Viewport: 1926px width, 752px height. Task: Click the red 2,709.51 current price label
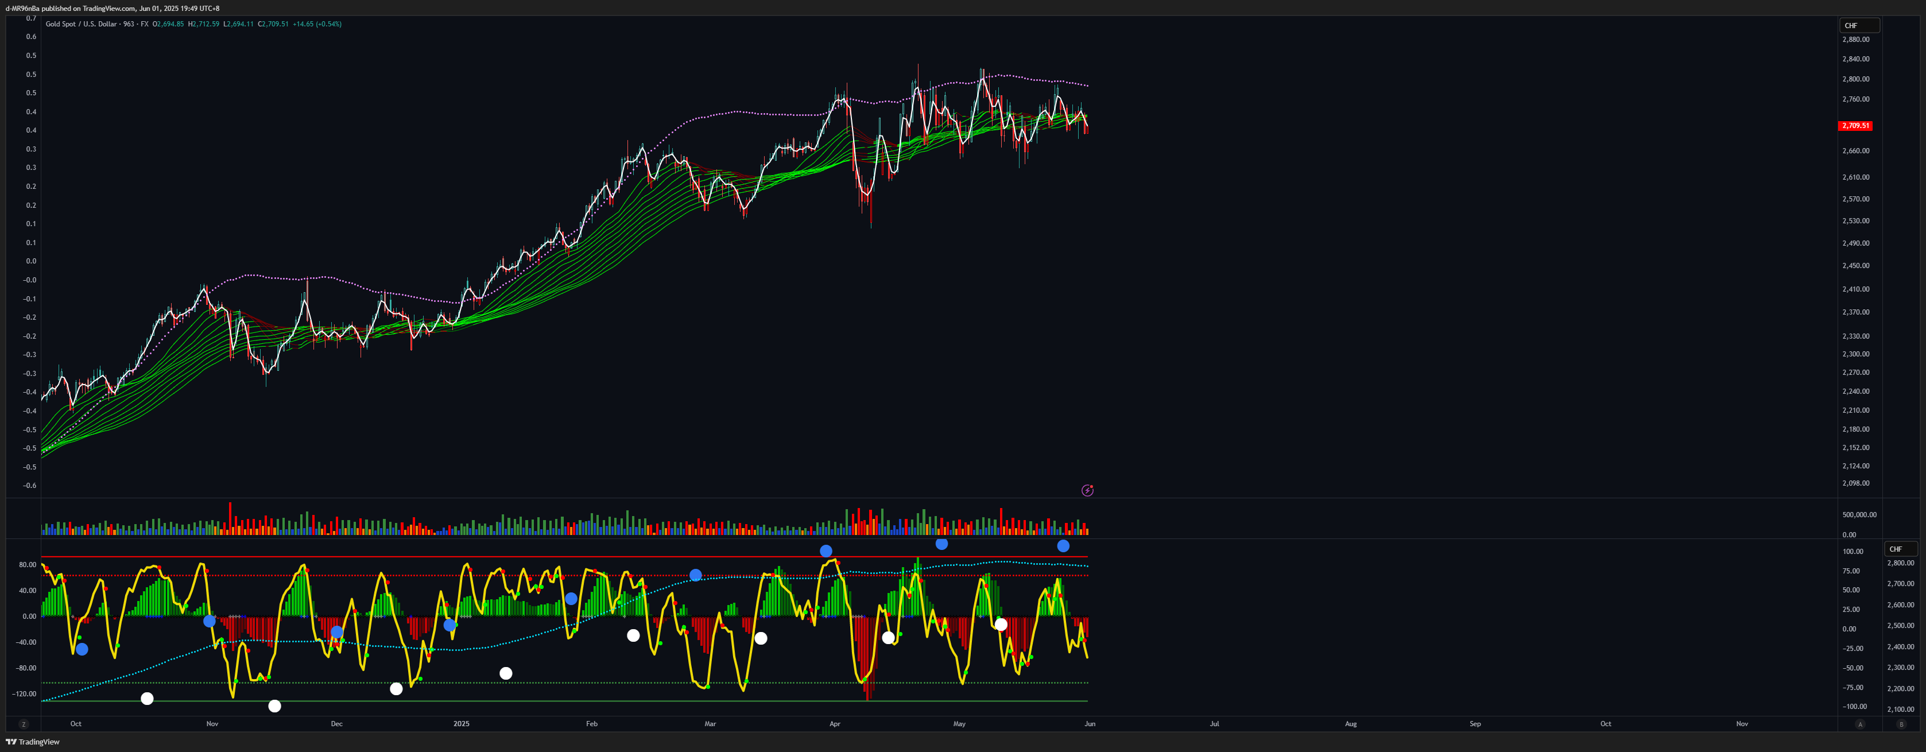click(x=1855, y=126)
